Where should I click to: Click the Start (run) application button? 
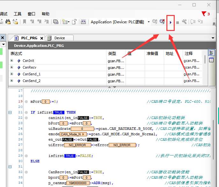coord(171,22)
